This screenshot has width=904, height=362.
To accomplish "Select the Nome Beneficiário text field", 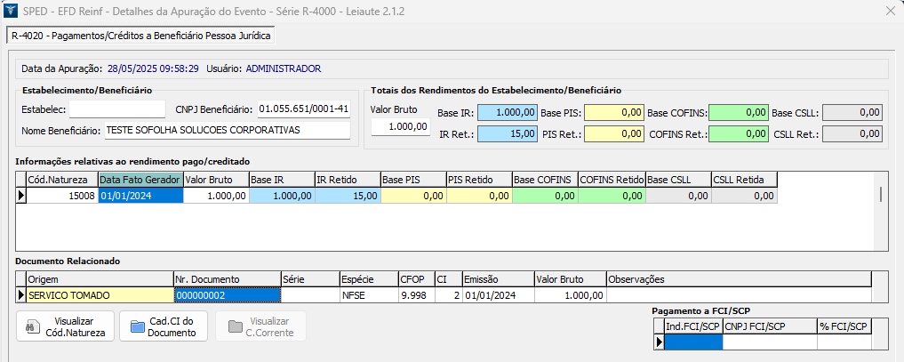I will click(227, 131).
